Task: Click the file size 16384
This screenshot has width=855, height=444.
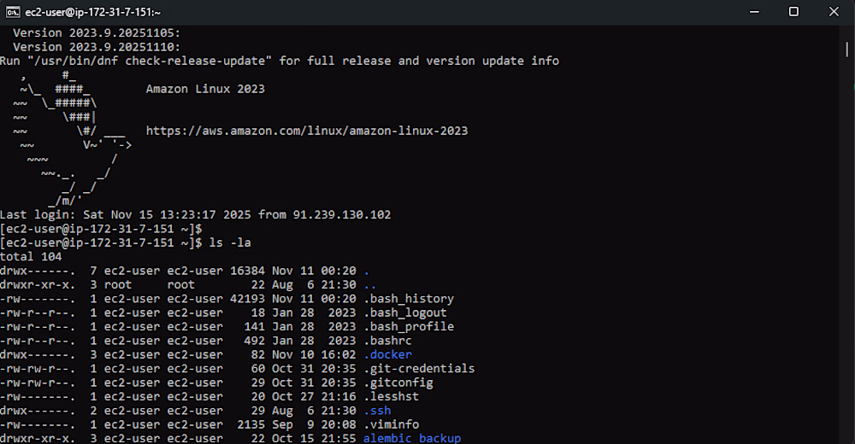Action: click(248, 271)
